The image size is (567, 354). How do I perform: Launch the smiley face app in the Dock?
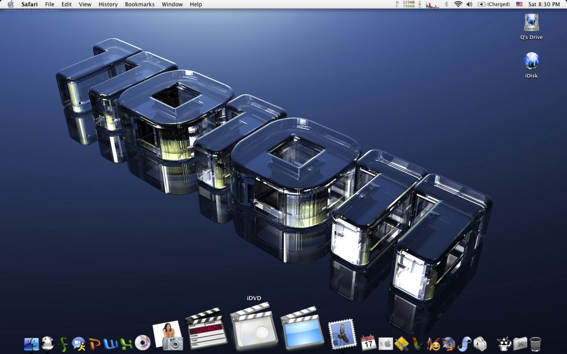[433, 344]
